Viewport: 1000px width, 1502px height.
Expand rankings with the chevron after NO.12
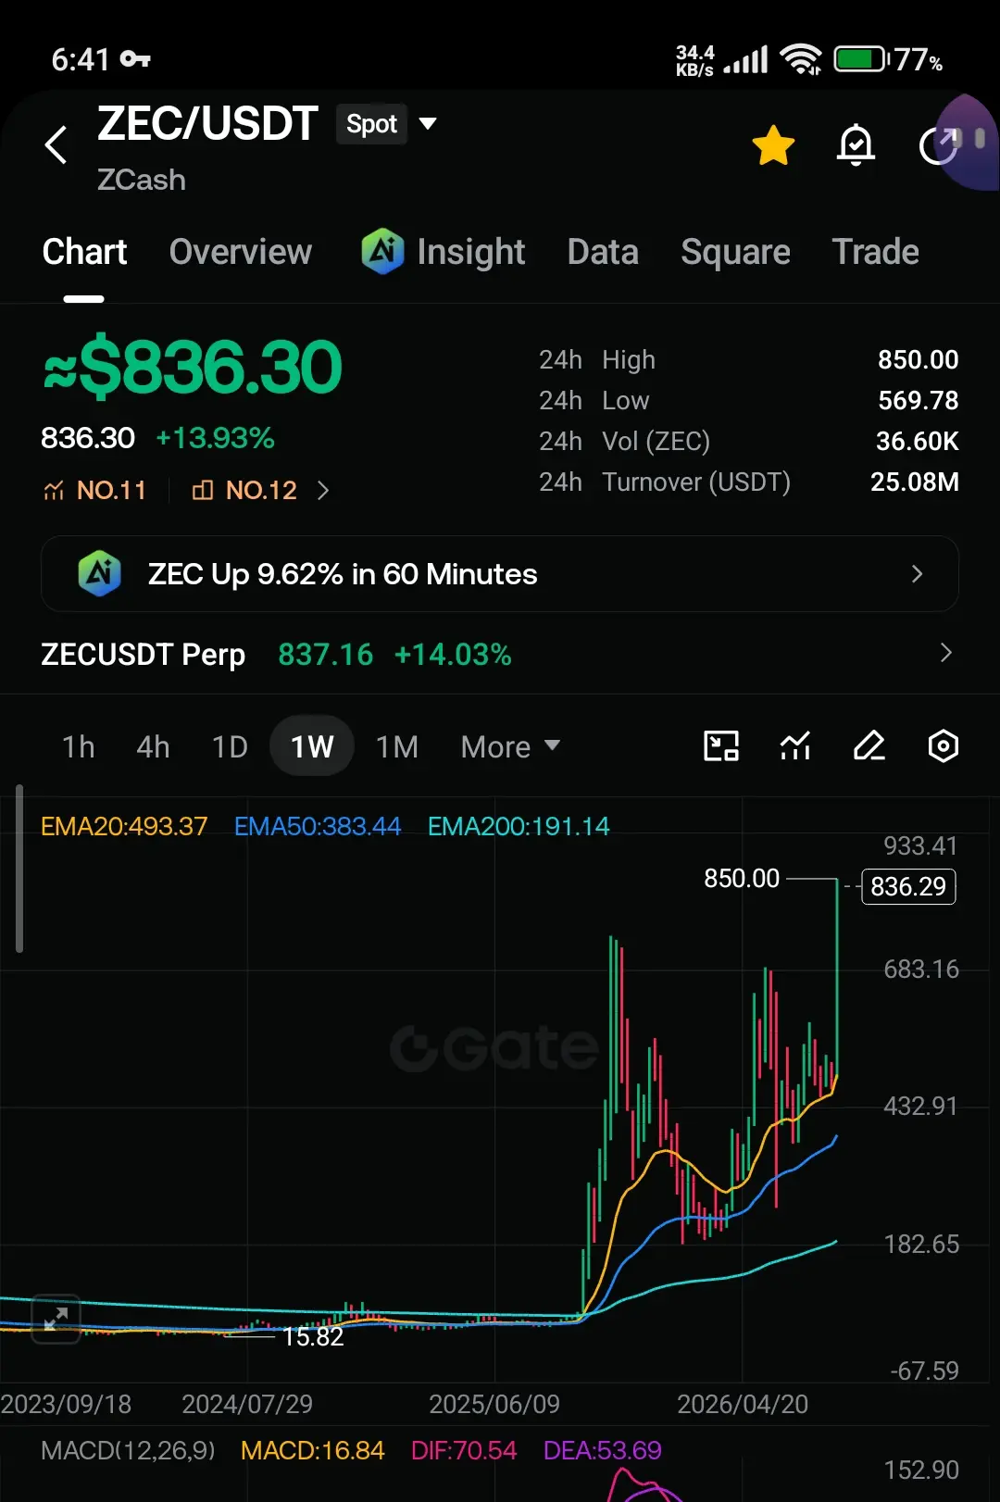(323, 490)
